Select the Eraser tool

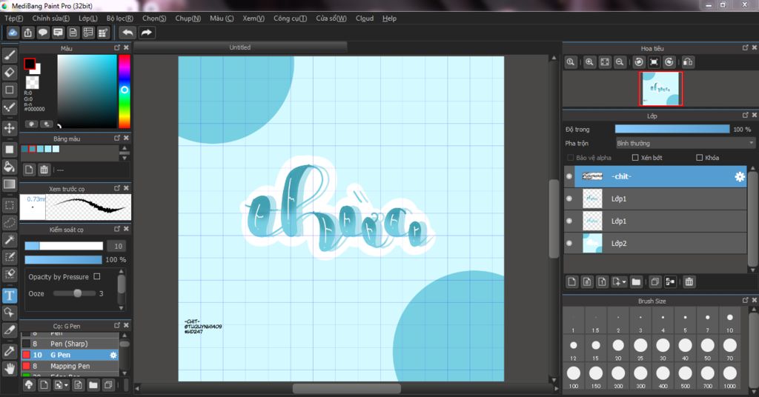[10, 73]
